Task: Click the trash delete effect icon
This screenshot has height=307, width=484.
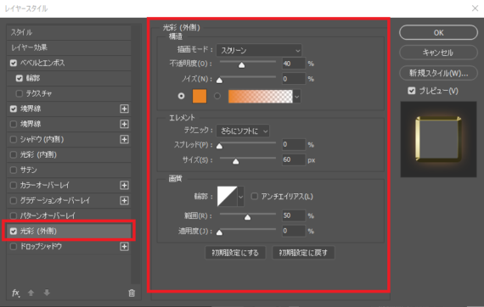Action: pyautogui.click(x=132, y=293)
